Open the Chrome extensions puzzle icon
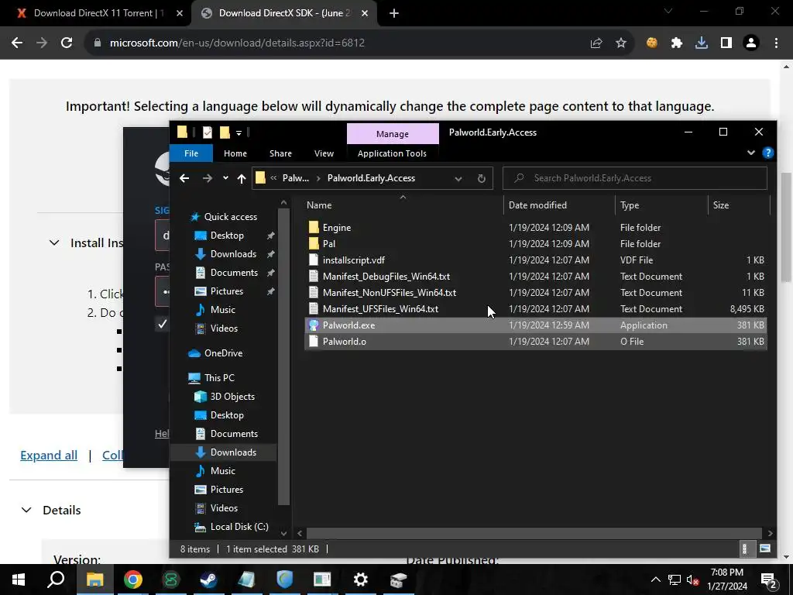 pos(676,43)
